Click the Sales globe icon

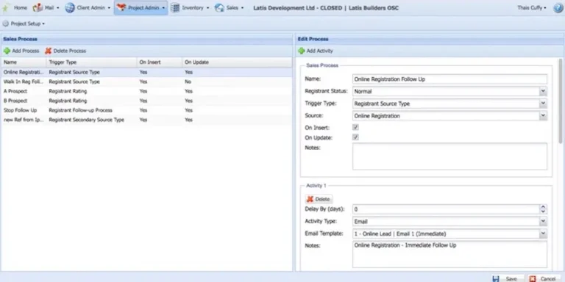219,7
